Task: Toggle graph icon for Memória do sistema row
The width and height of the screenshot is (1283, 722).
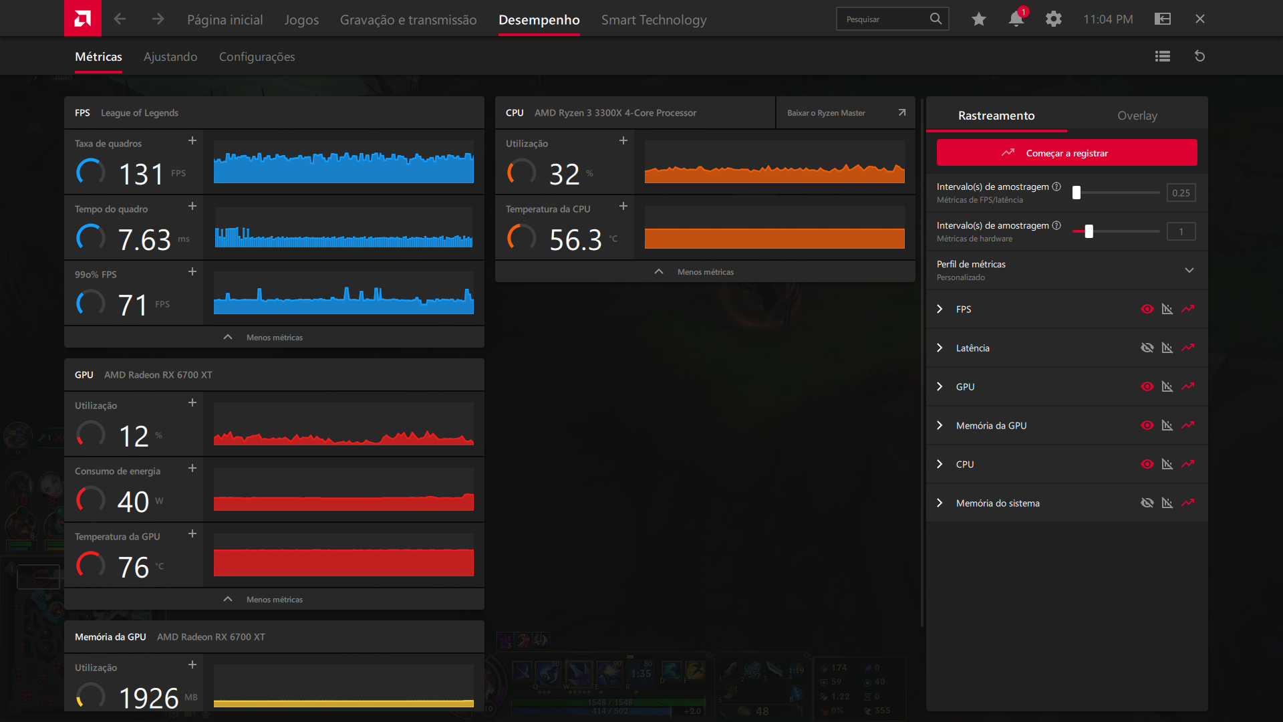Action: [x=1167, y=503]
